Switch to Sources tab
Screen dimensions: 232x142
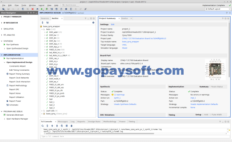45,18
